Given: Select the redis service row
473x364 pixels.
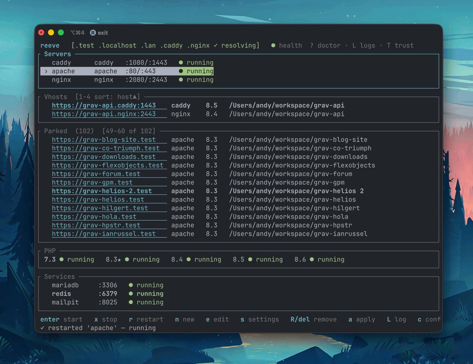Looking at the screenshot, I should (x=108, y=294).
